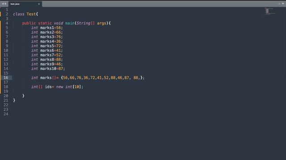Click 'marks1=56;' declaration
This screenshot has height=160, width=286.
[51, 28]
